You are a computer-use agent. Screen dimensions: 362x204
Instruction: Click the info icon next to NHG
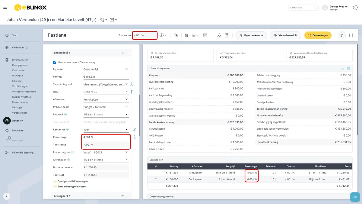(132, 92)
